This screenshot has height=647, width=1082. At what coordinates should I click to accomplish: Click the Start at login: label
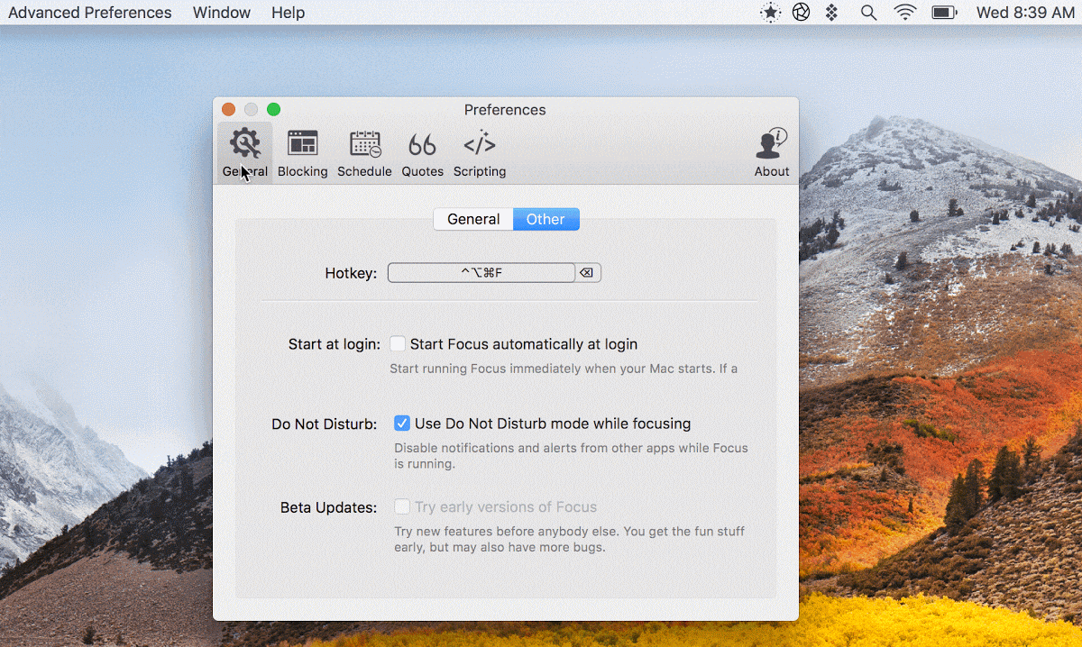click(x=335, y=343)
